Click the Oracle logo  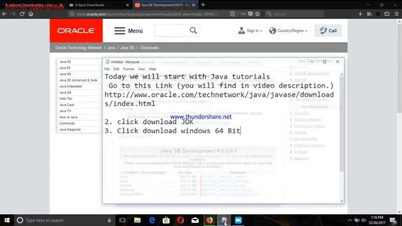tap(76, 31)
